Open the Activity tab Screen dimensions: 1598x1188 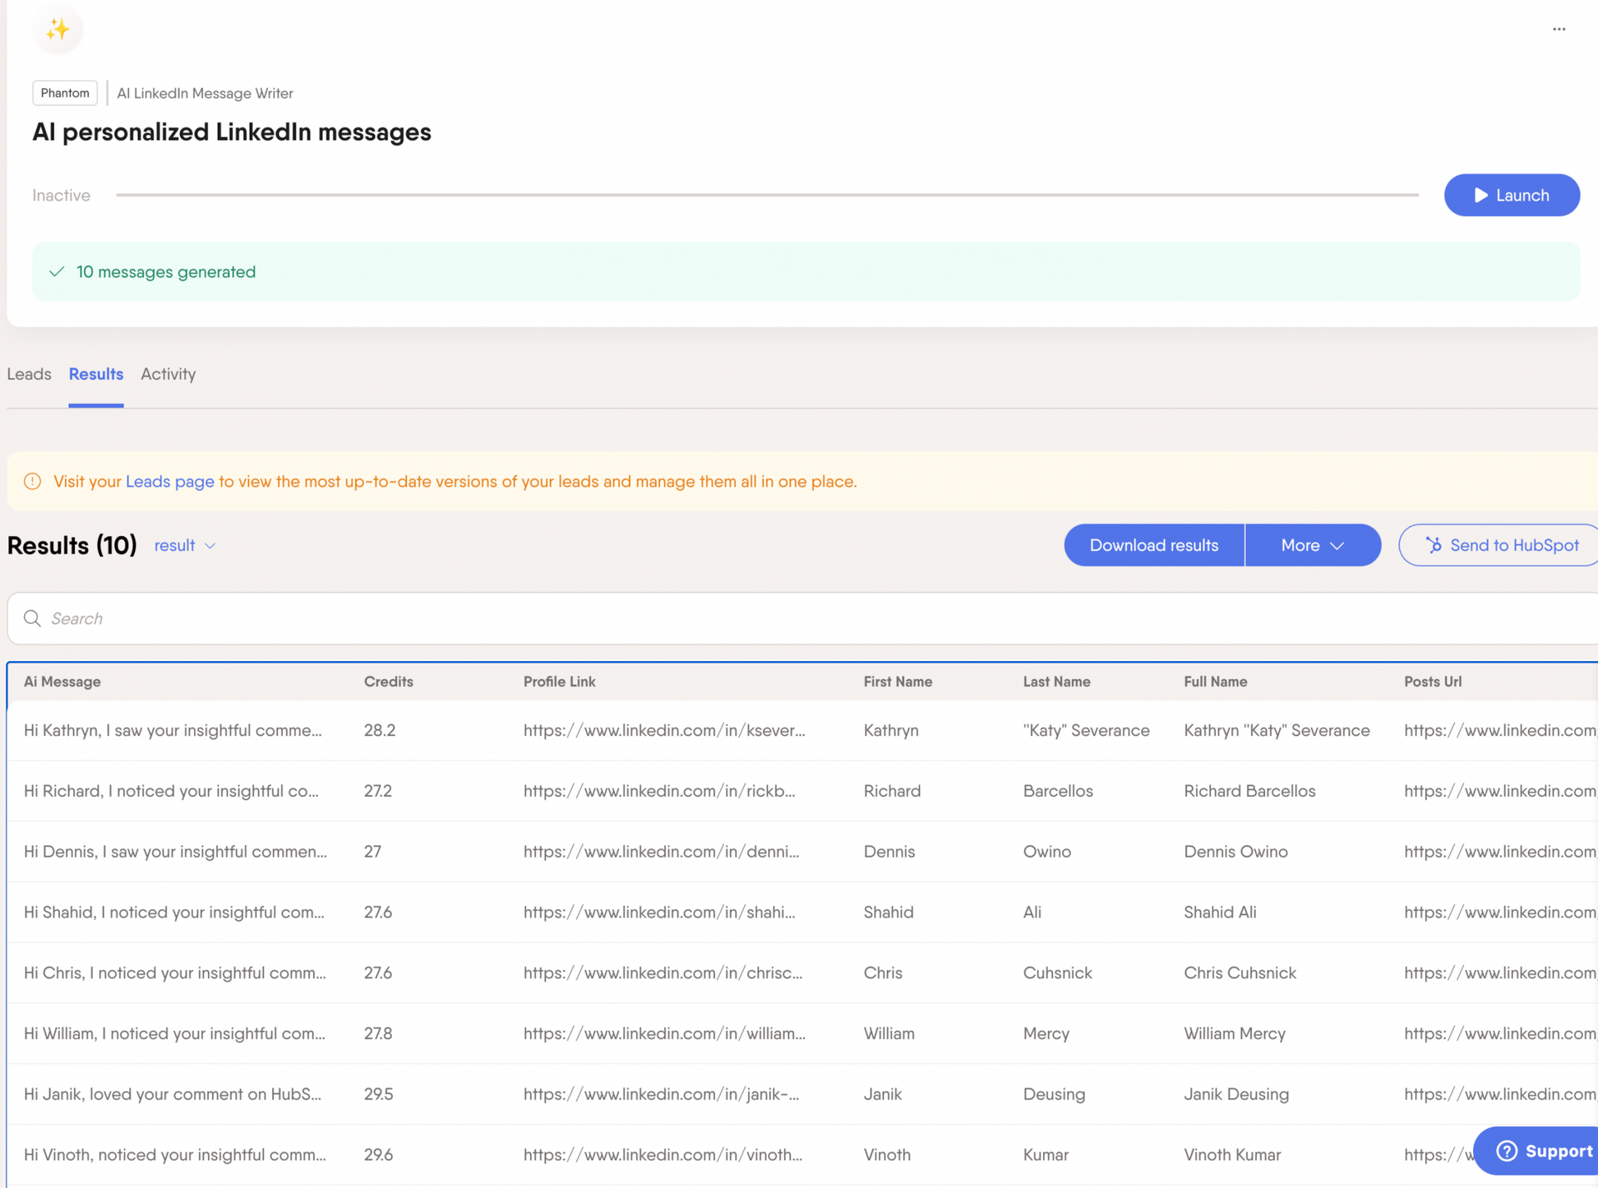[168, 374]
